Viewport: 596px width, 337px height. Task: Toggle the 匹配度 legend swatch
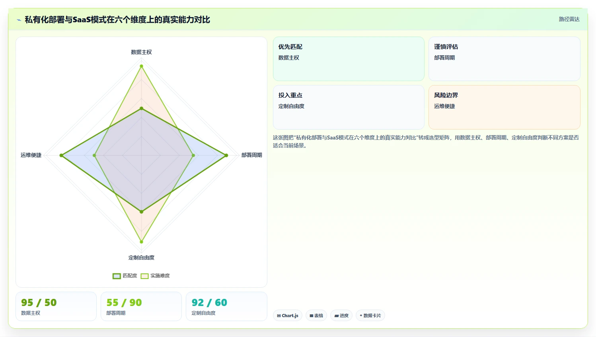coord(117,276)
